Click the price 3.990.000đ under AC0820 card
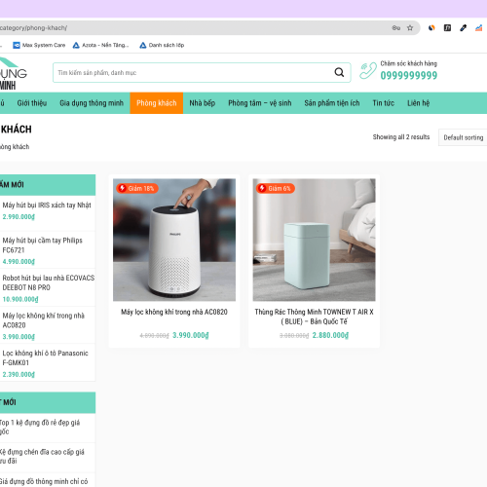Screen dimensions: 487x487 (191, 335)
